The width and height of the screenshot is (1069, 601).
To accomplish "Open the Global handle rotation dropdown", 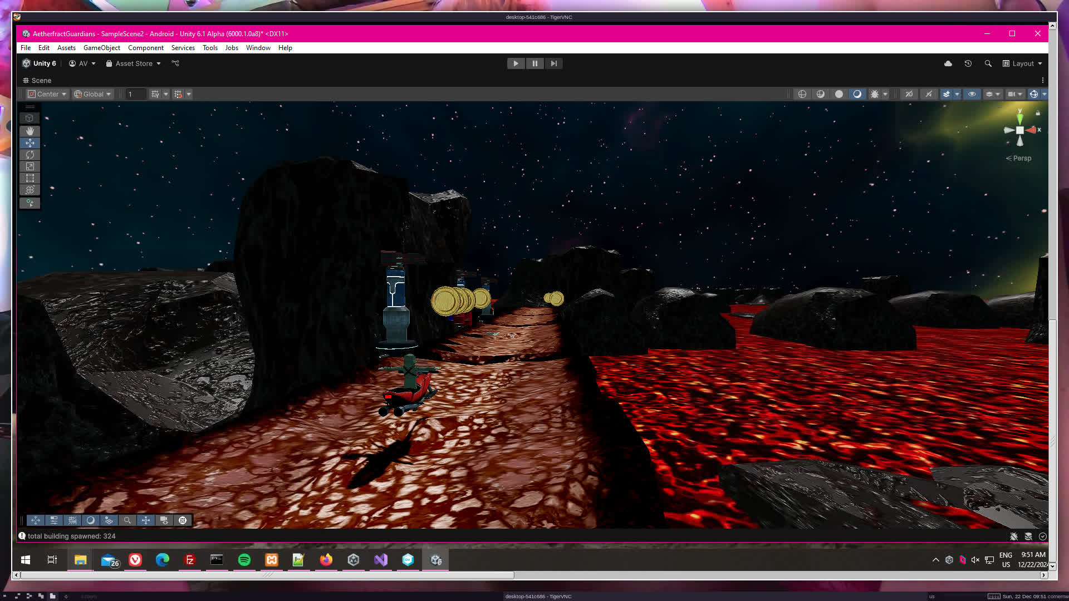I will (93, 94).
